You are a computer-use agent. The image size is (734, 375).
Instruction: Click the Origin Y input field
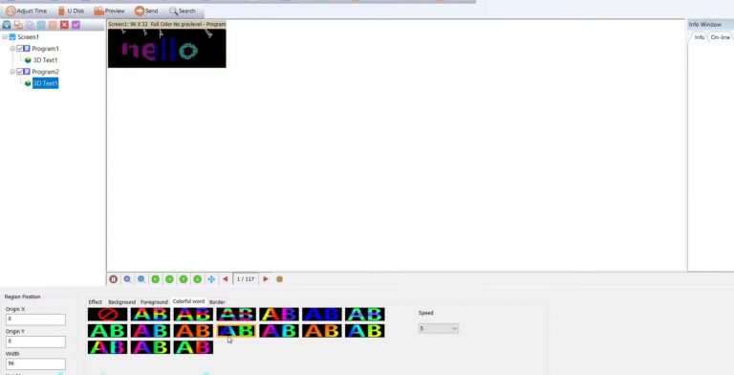coord(35,342)
